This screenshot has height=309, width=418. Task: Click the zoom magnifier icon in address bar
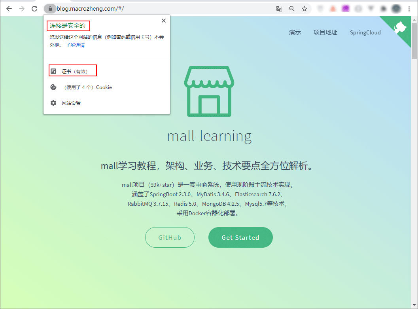point(292,9)
